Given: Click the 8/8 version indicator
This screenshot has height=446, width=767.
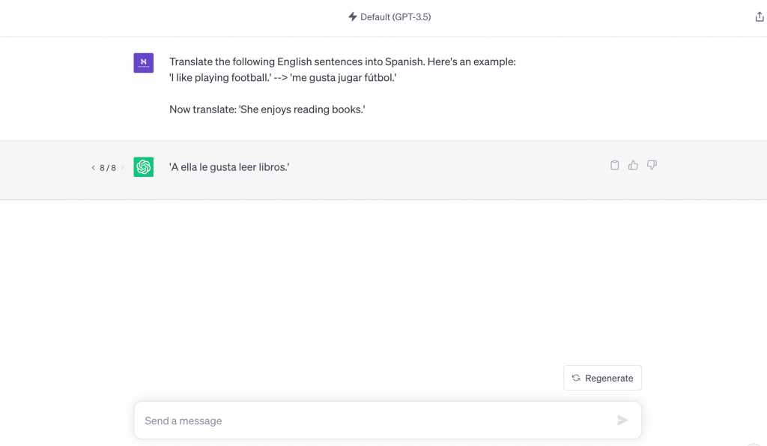Looking at the screenshot, I should coord(107,168).
